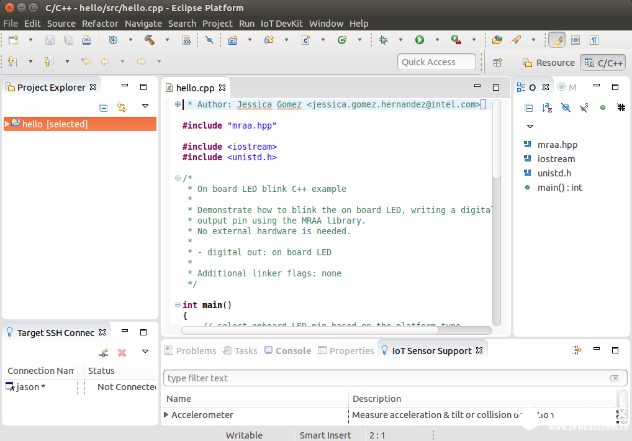The image size is (632, 441).
Task: Click Hide Static Members icon in Outline
Action: tap(584, 107)
